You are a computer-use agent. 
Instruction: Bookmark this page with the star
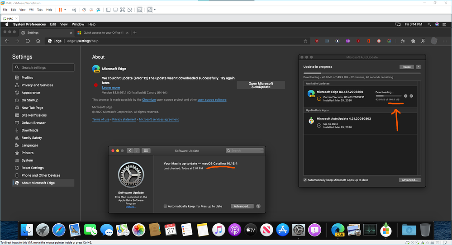tap(305, 41)
